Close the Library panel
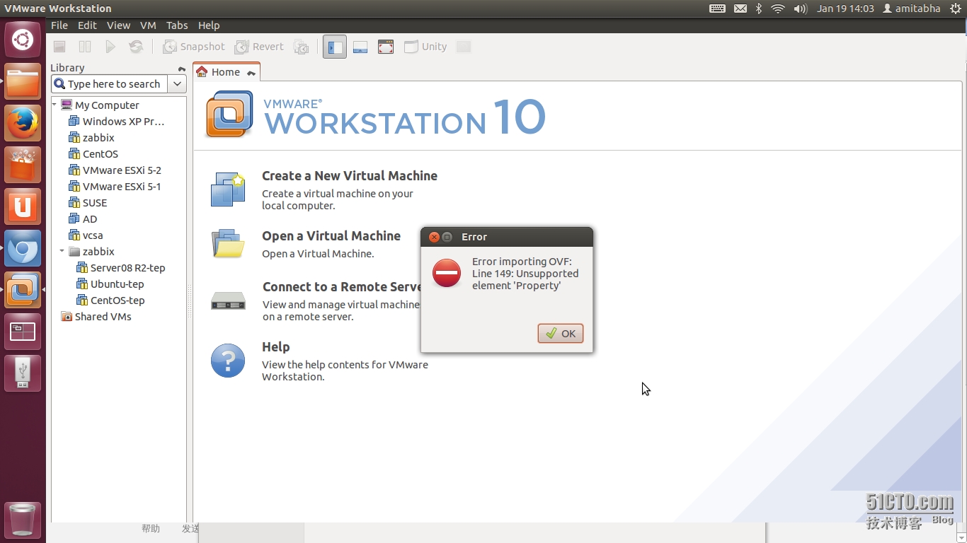Screen dimensions: 967x543 [x=182, y=69]
